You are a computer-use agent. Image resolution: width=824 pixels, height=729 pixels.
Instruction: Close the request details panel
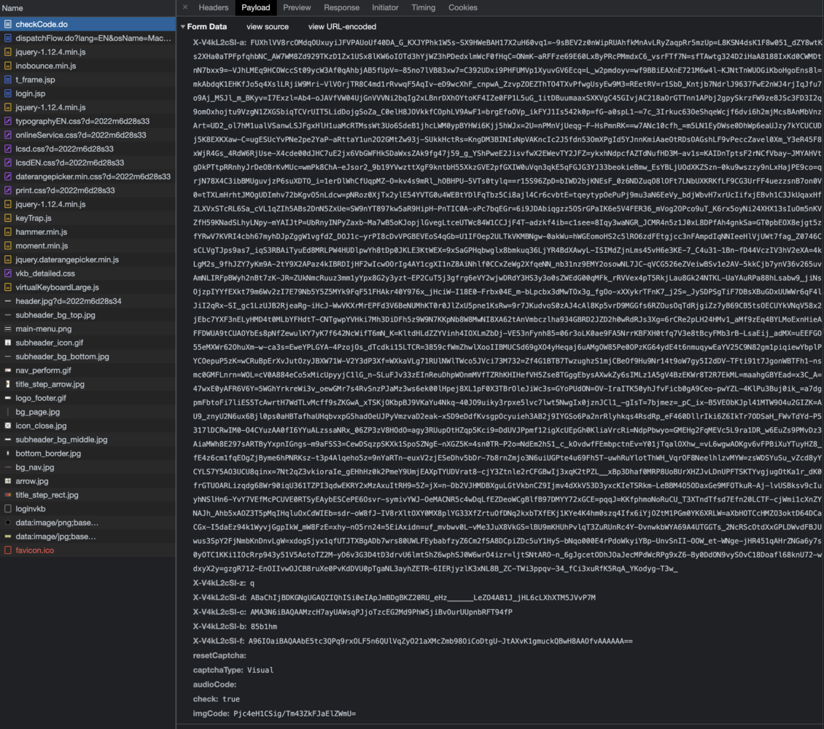184,8
